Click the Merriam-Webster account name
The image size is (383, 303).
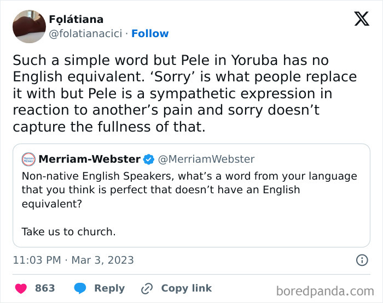click(90, 159)
